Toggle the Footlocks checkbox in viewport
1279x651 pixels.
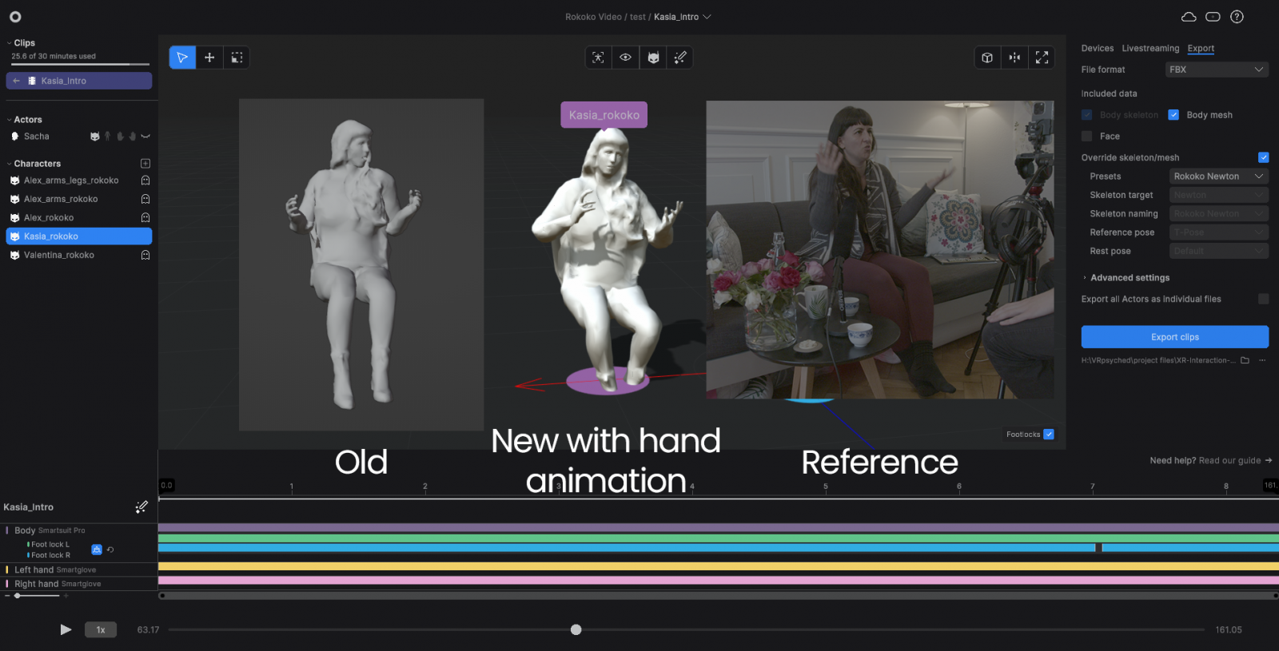point(1049,435)
